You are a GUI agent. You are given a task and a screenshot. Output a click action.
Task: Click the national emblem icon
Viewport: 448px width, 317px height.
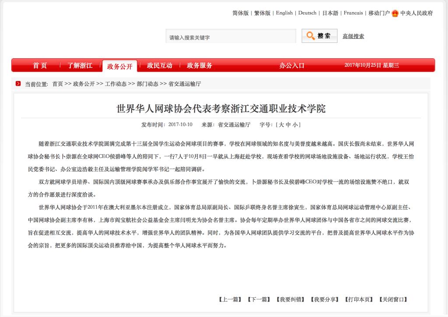pyautogui.click(x=395, y=13)
